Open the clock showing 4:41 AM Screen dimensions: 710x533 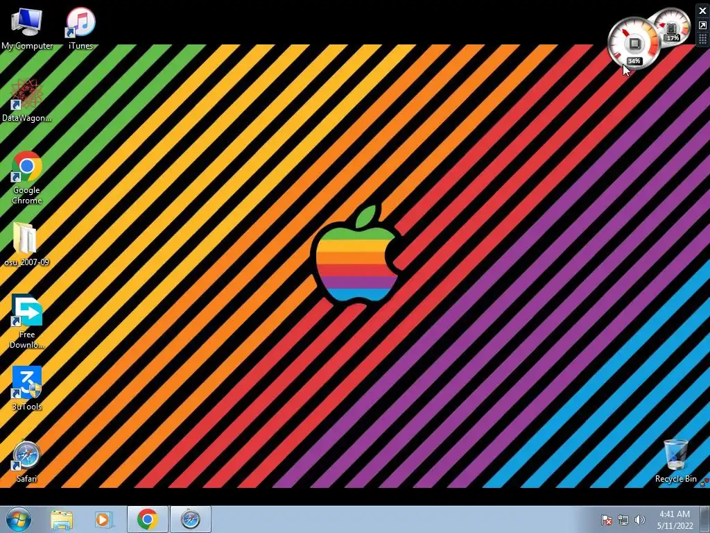click(x=675, y=520)
